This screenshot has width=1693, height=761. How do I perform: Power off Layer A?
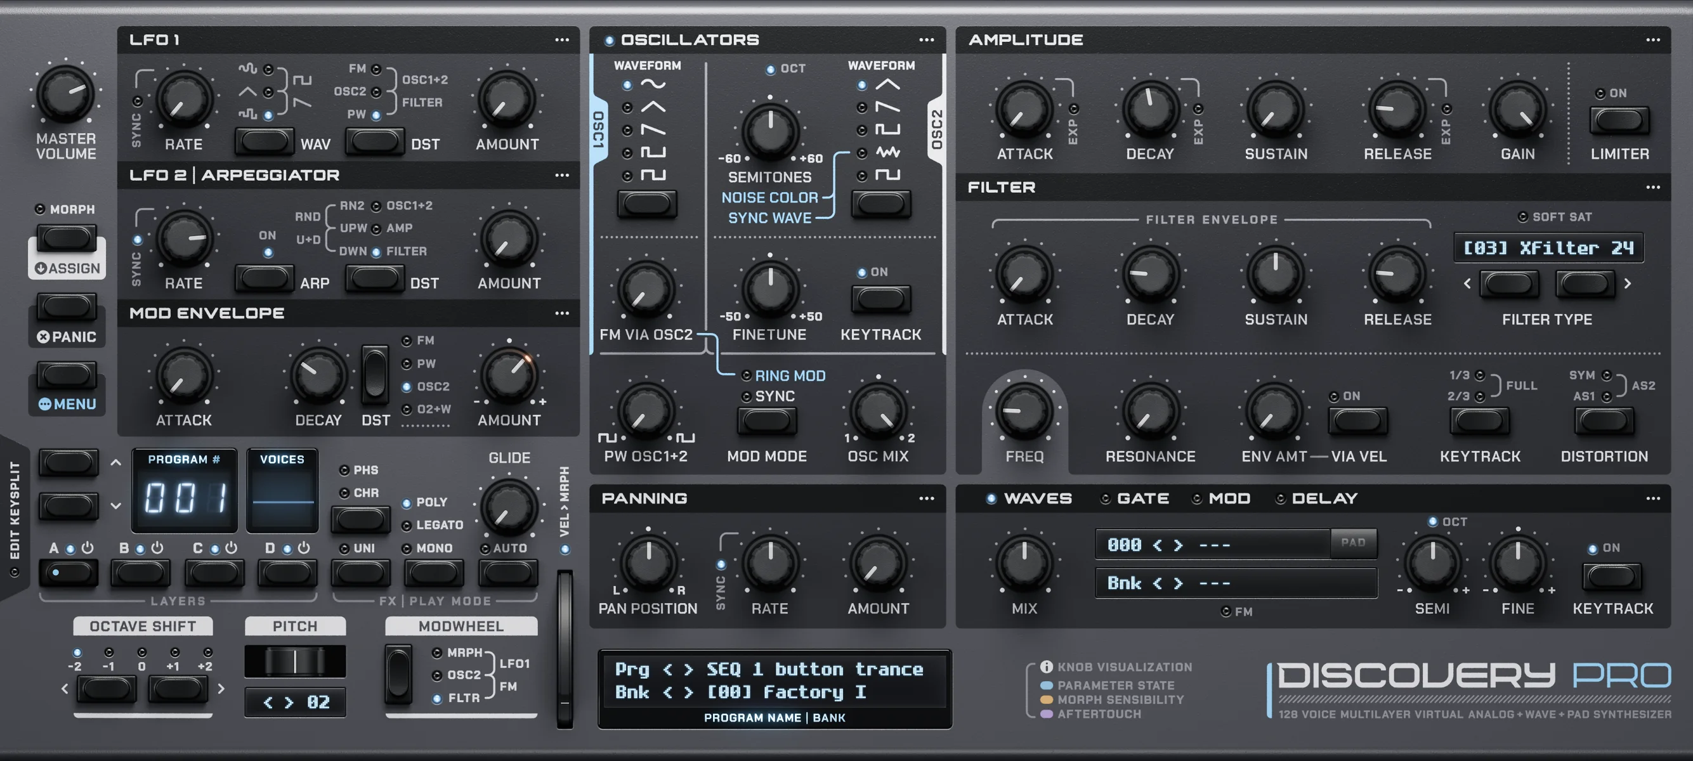coord(86,547)
